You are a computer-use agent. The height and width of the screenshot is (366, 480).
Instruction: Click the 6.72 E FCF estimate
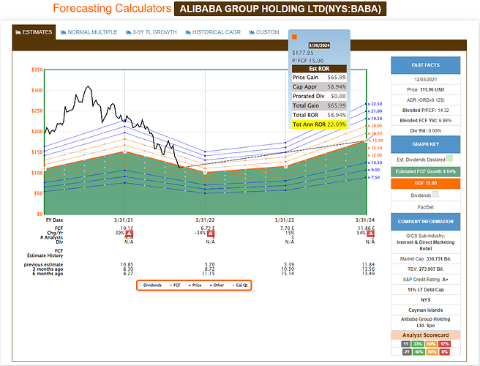click(208, 228)
